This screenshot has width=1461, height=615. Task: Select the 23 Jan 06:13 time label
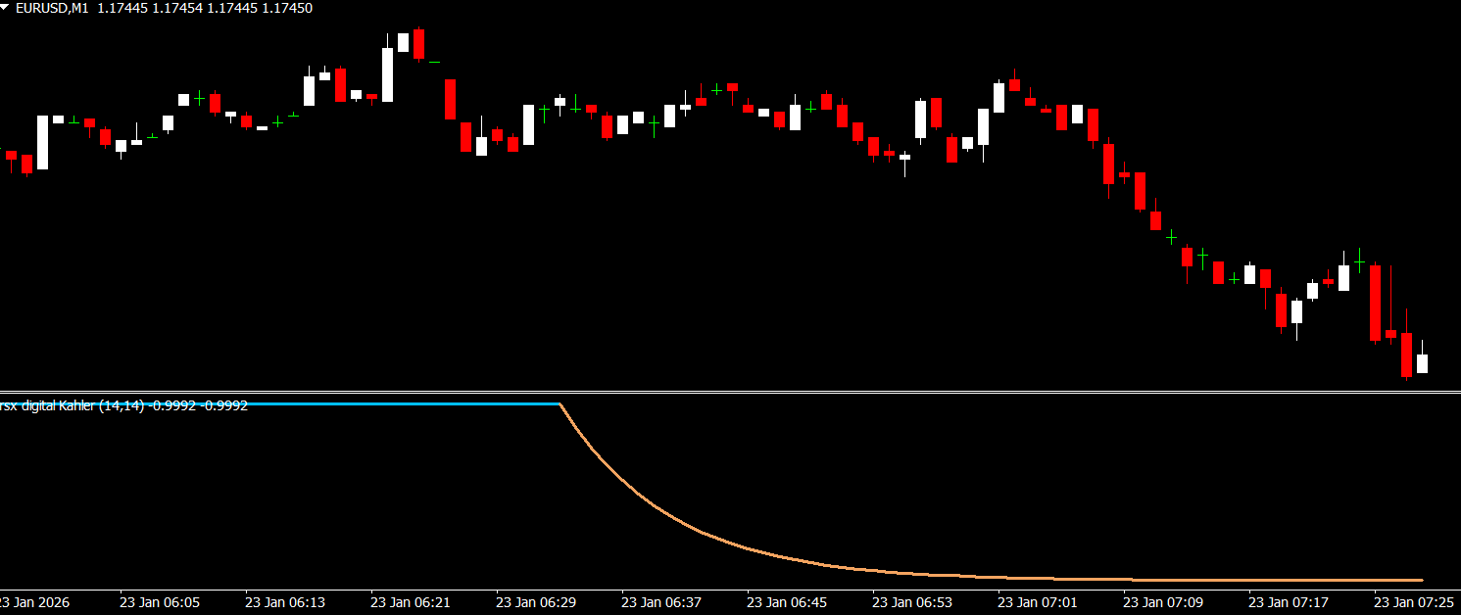tap(285, 601)
